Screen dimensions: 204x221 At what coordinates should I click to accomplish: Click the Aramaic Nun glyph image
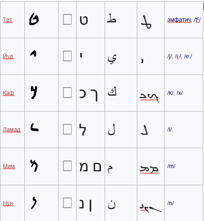pos(34,203)
